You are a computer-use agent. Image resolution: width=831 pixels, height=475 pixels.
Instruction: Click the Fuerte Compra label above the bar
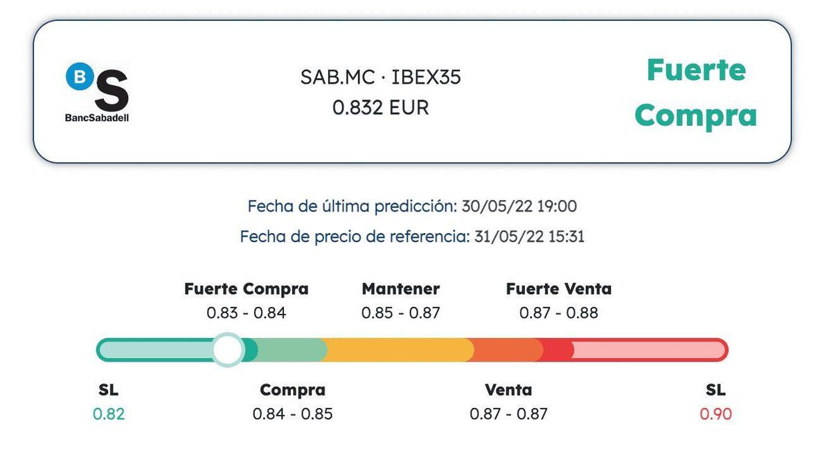[246, 288]
